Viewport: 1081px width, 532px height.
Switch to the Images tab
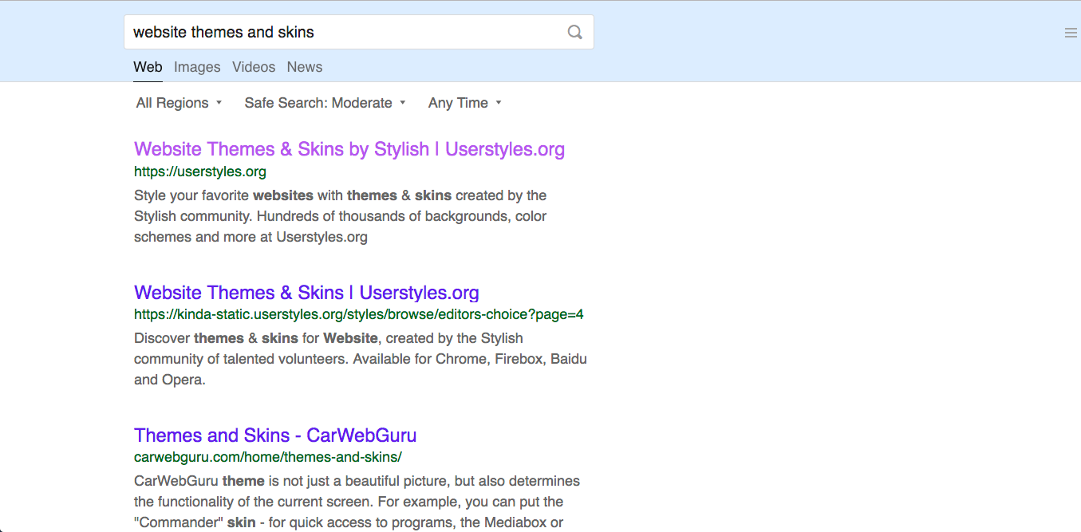click(197, 67)
